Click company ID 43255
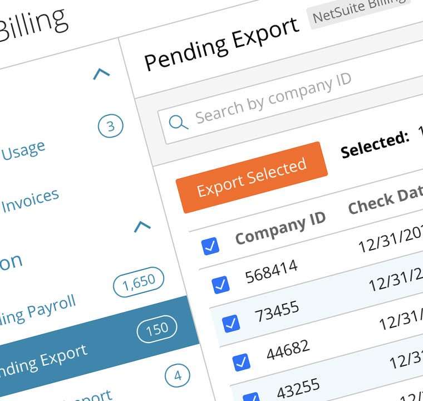Screen dimensions: 423x401 298,388
